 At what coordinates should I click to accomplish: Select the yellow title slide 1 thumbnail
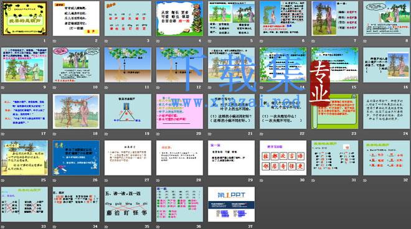point(24,18)
